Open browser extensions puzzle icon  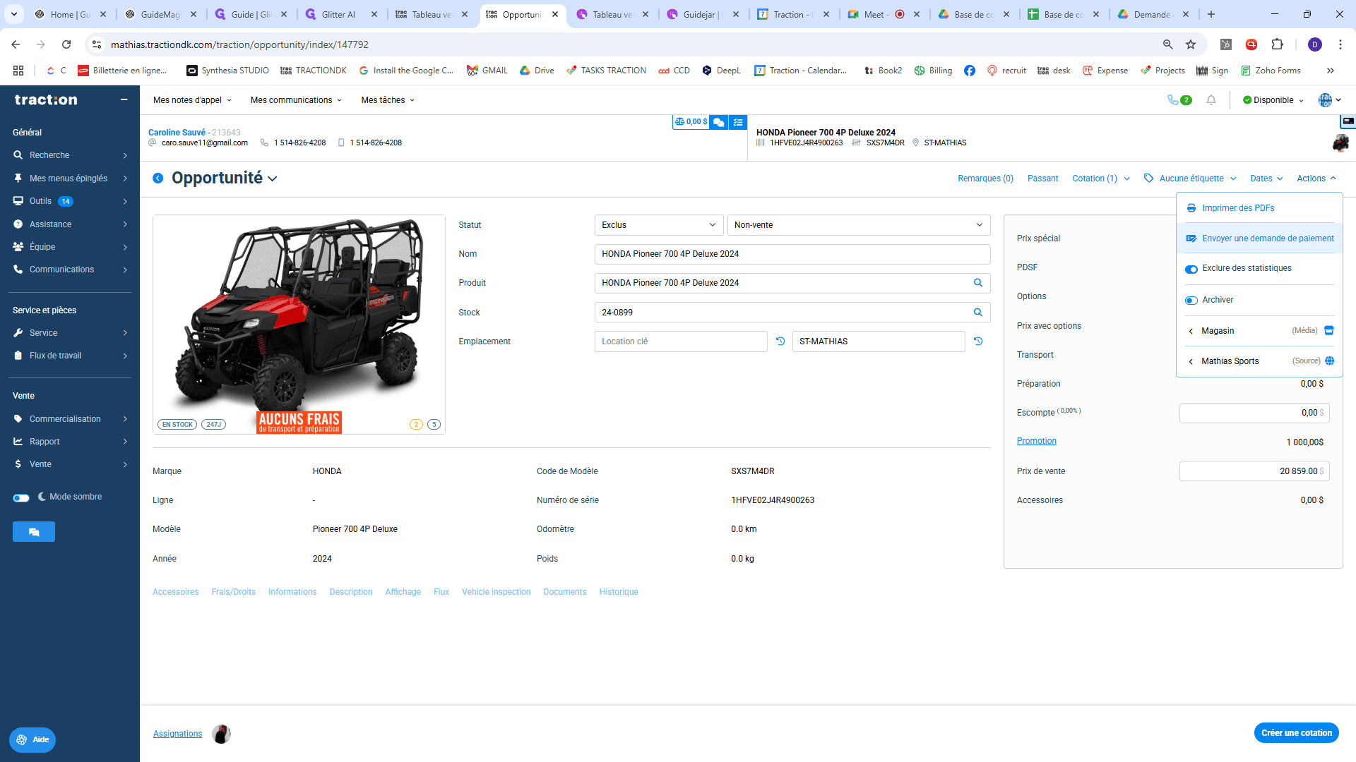pyautogui.click(x=1278, y=44)
